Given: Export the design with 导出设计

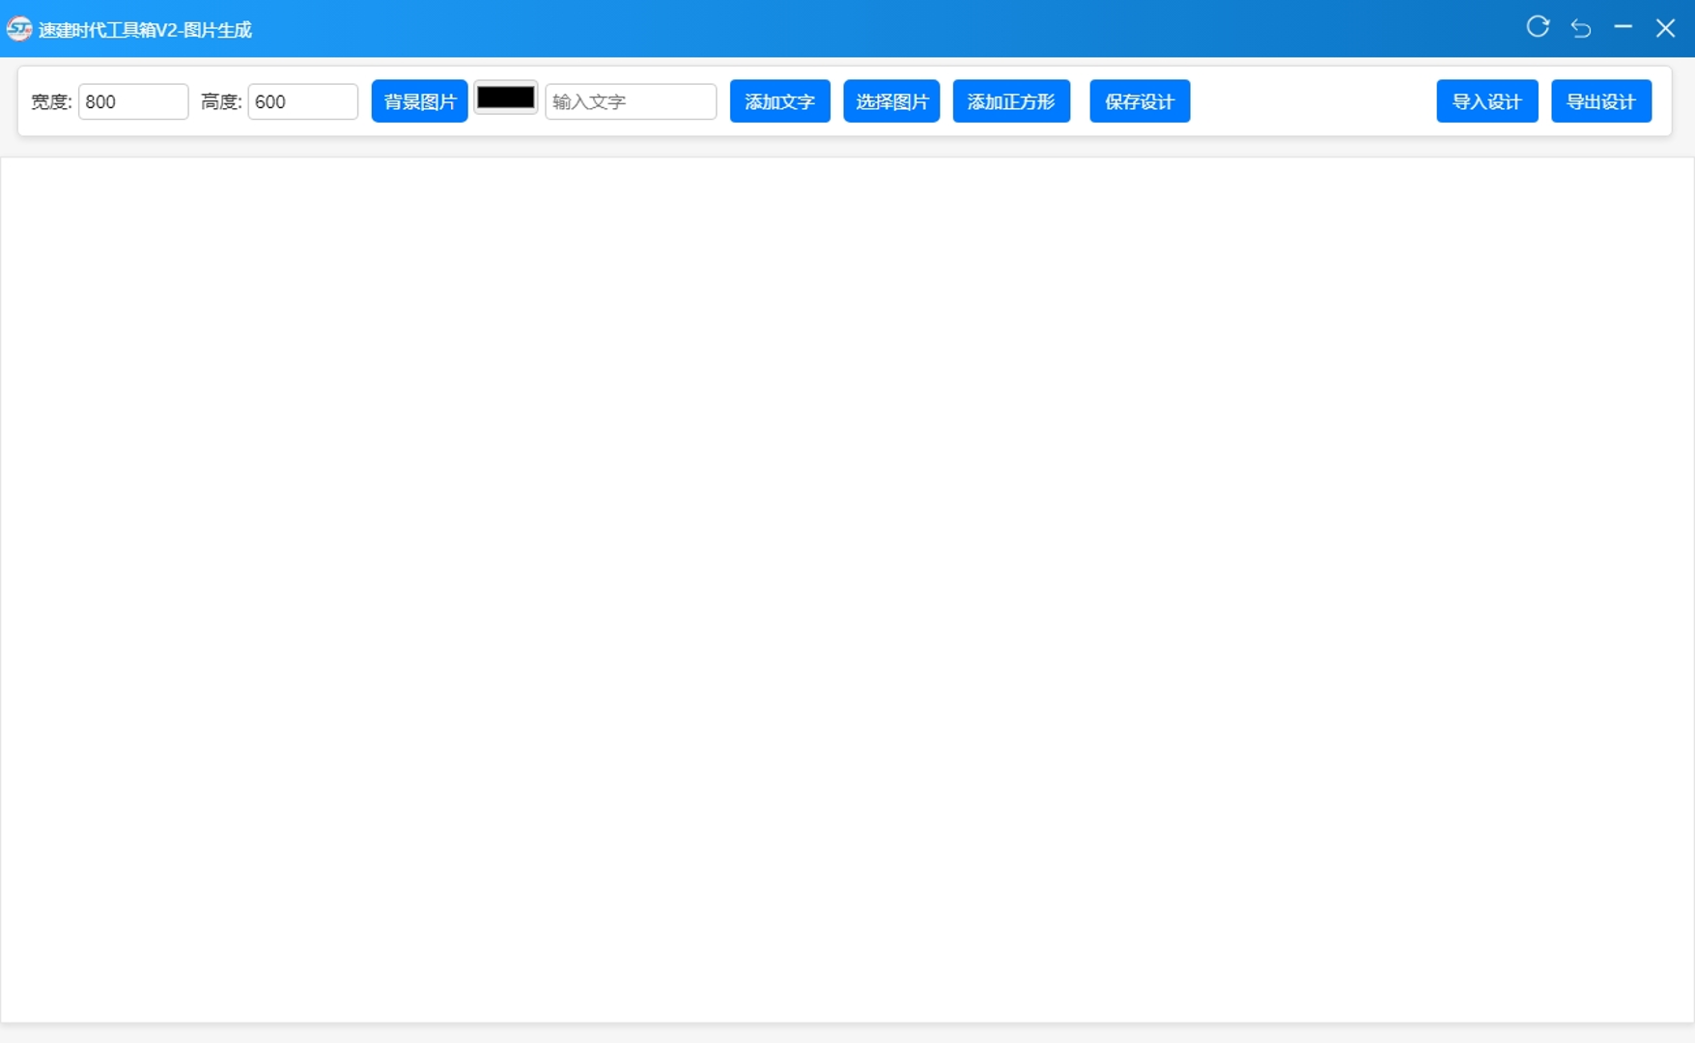Looking at the screenshot, I should (x=1600, y=101).
